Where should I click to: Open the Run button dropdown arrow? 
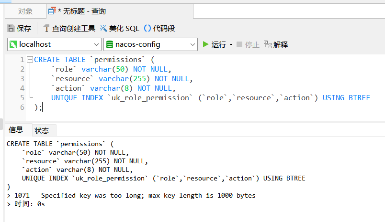coord(231,45)
